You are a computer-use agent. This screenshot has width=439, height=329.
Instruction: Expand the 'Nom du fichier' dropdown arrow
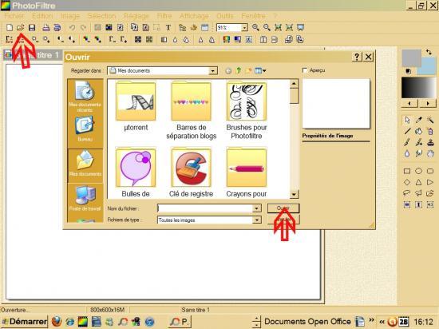click(257, 208)
